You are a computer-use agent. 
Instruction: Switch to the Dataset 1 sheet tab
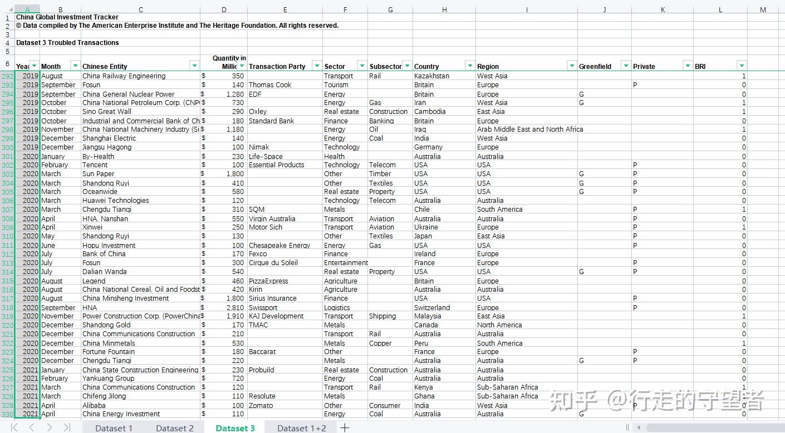tap(114, 428)
